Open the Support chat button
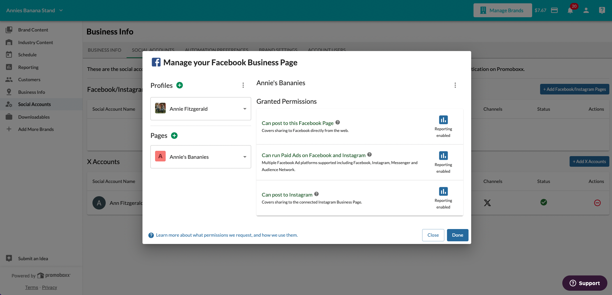This screenshot has width=612, height=295. 585,283
